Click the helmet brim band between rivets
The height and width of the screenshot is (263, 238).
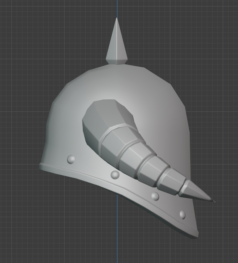click(x=135, y=187)
